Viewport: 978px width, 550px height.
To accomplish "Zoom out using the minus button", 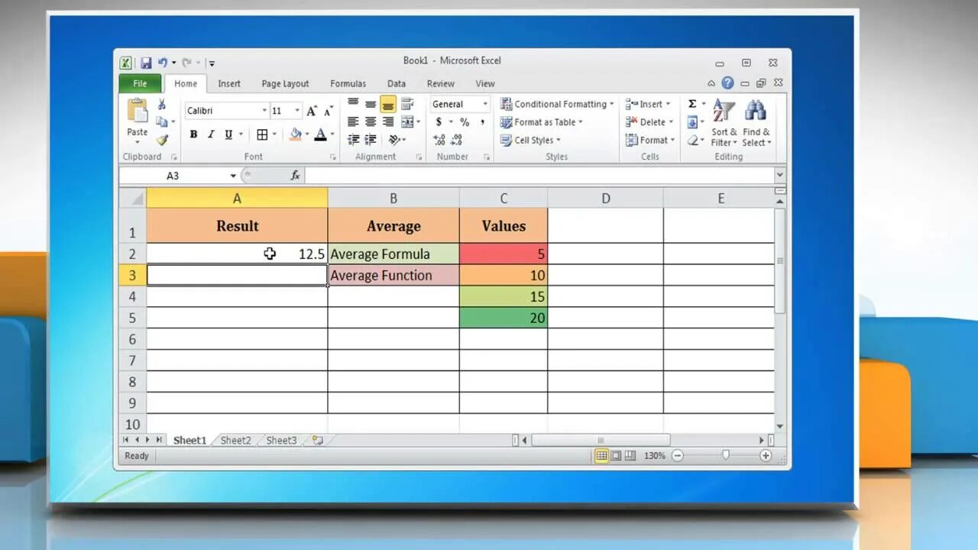I will [677, 456].
